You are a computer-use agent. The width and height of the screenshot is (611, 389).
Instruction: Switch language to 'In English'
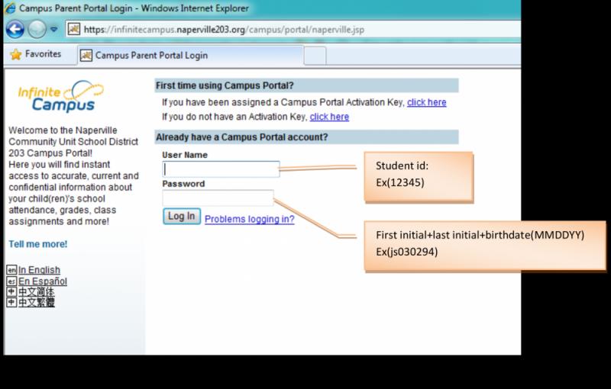click(39, 269)
